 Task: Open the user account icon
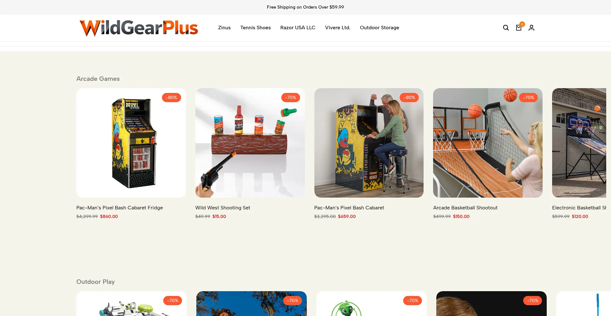[x=531, y=28]
